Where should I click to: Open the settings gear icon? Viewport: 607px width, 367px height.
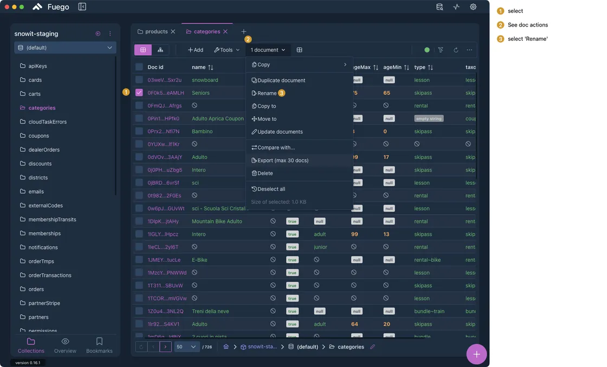473,7
